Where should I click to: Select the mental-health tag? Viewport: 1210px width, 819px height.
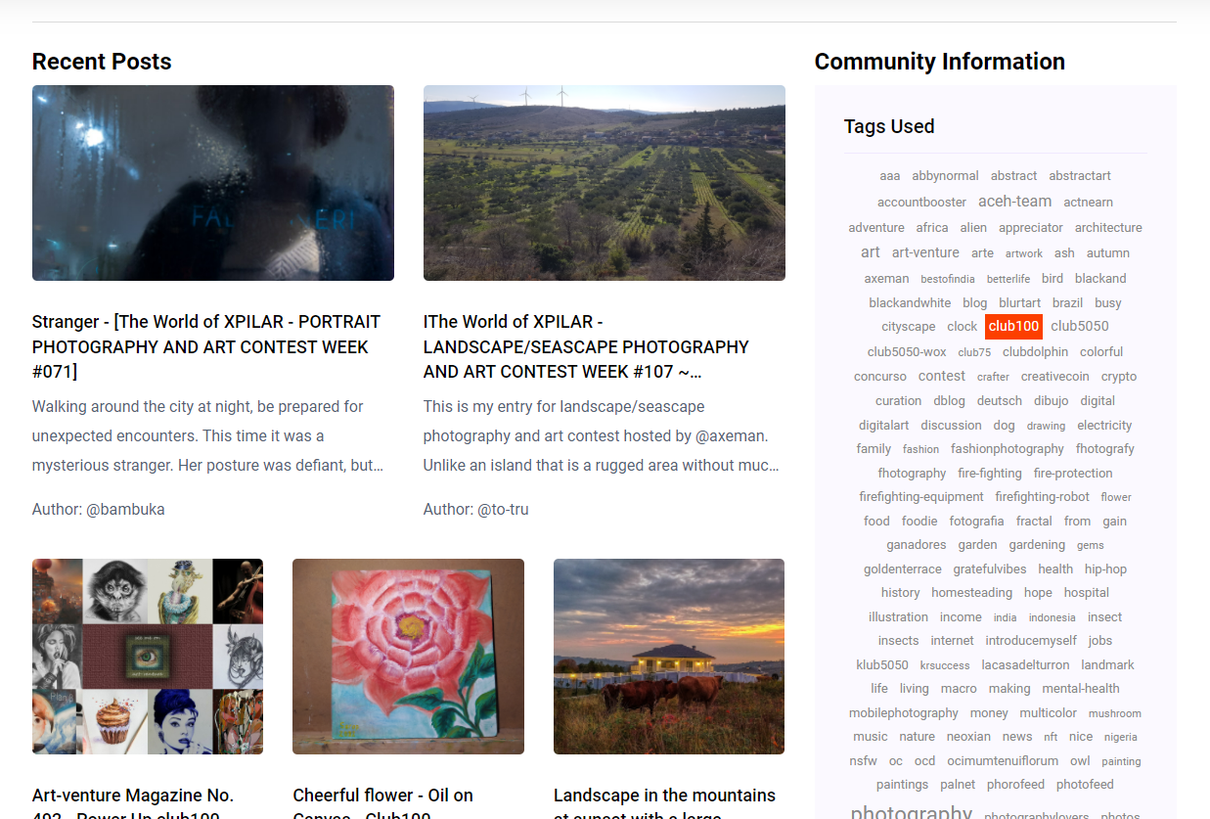pyautogui.click(x=1081, y=689)
